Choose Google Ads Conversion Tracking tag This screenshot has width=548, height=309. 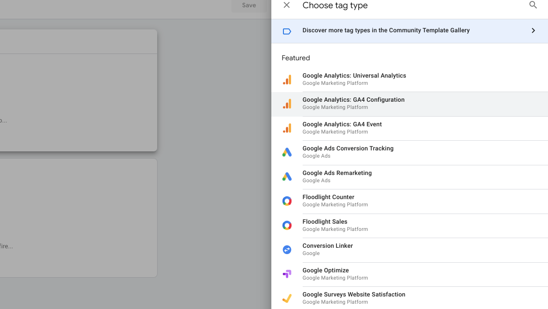click(x=410, y=153)
